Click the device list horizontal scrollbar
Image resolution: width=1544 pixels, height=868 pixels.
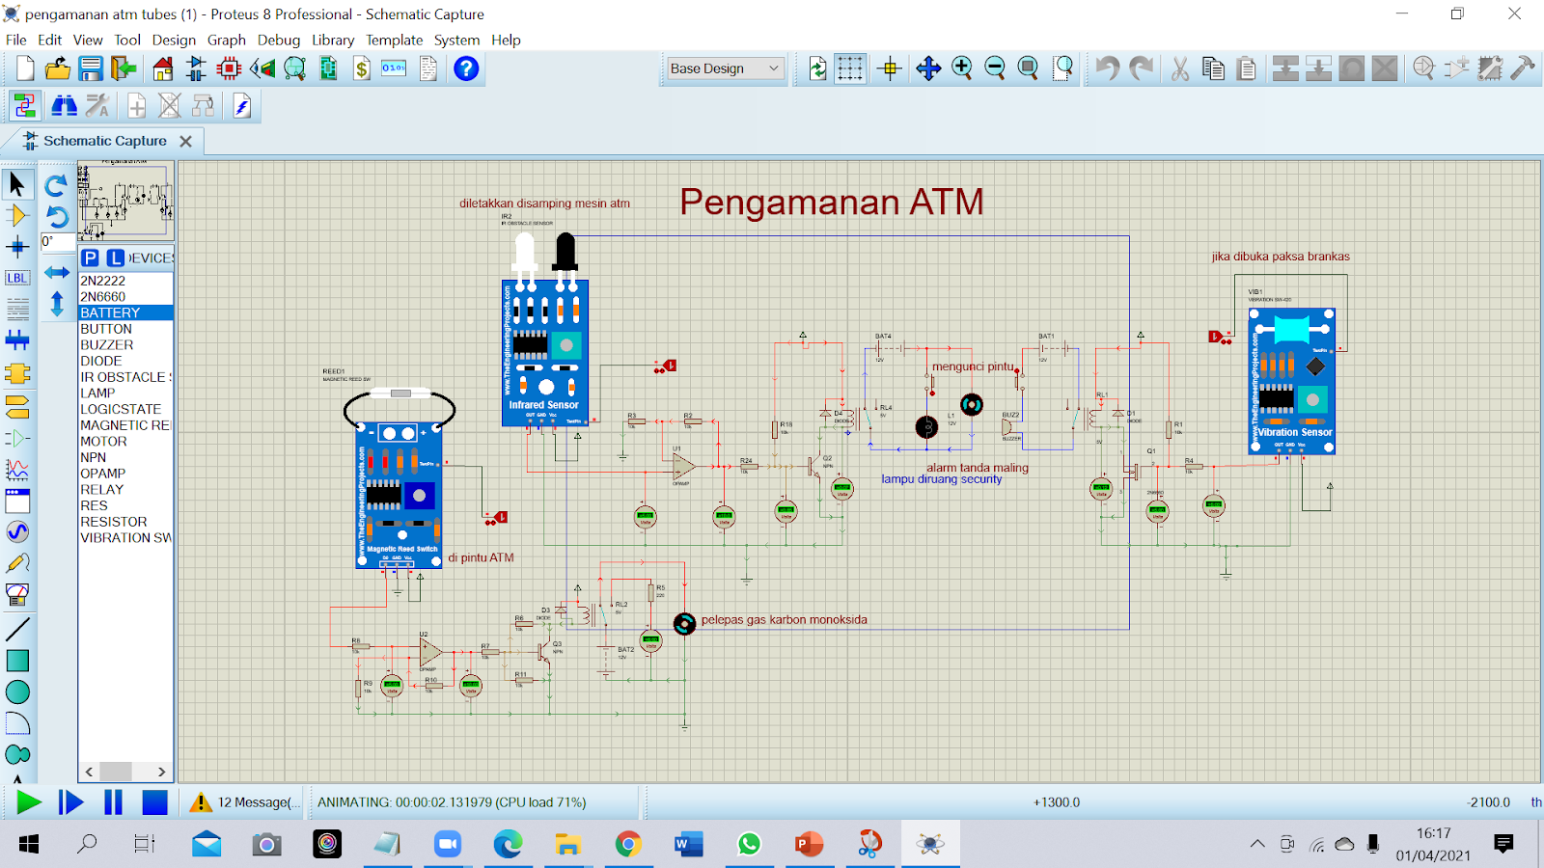(125, 772)
